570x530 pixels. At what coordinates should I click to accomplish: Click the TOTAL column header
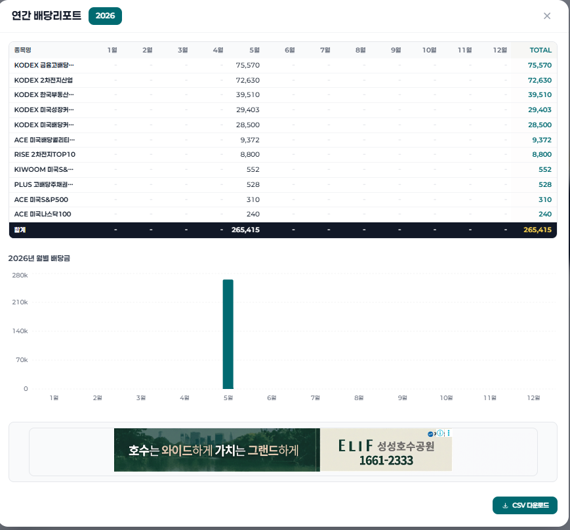pos(540,50)
